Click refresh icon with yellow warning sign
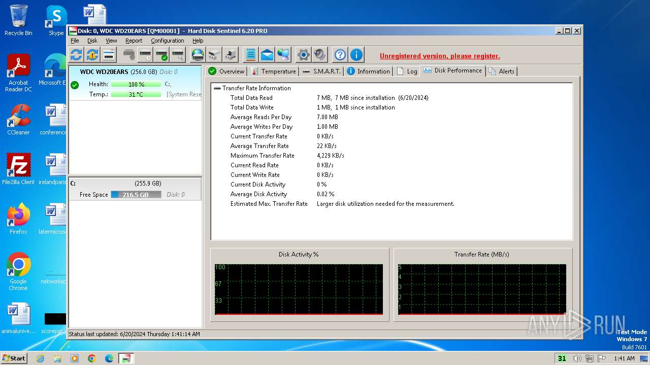650x365 pixels. (92, 55)
